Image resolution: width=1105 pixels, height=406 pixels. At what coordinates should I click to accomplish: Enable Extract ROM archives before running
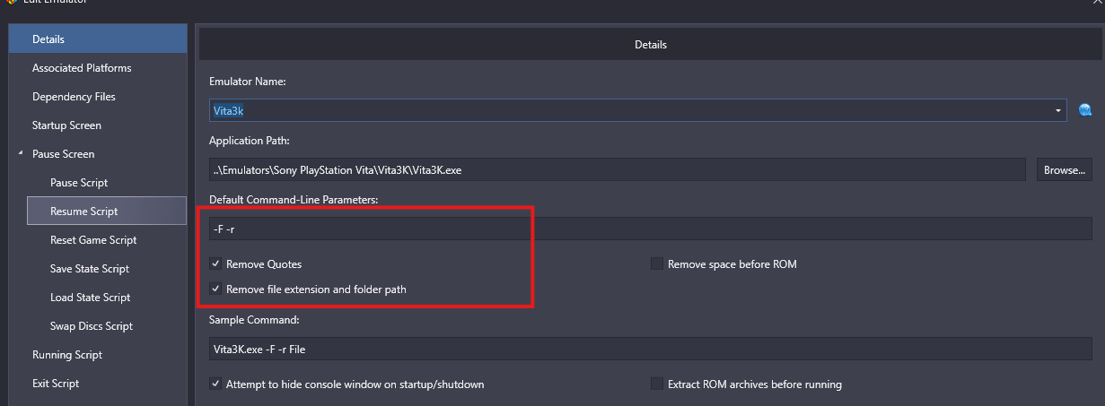pyautogui.click(x=657, y=384)
